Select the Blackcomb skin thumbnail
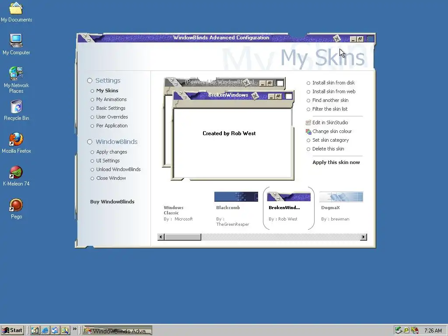Viewport: 448px width, 336px height. (236, 197)
